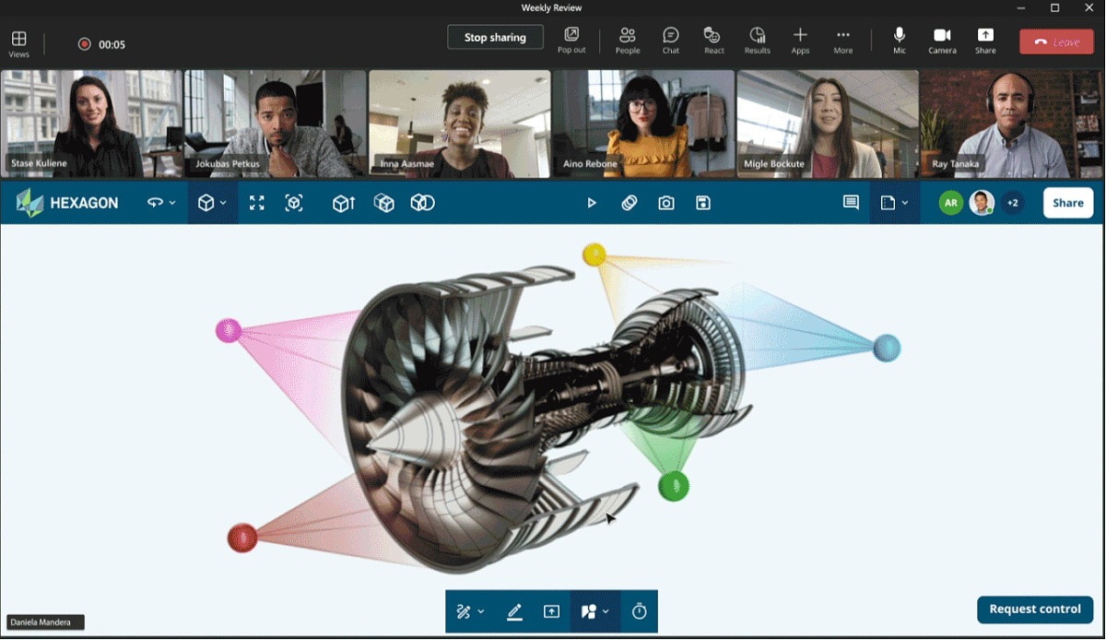
Task: Play the model animation
Action: point(591,202)
